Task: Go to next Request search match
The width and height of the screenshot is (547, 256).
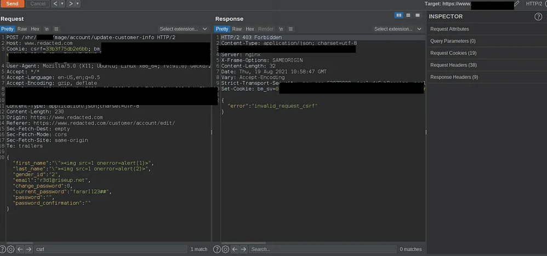Action: click(x=29, y=249)
